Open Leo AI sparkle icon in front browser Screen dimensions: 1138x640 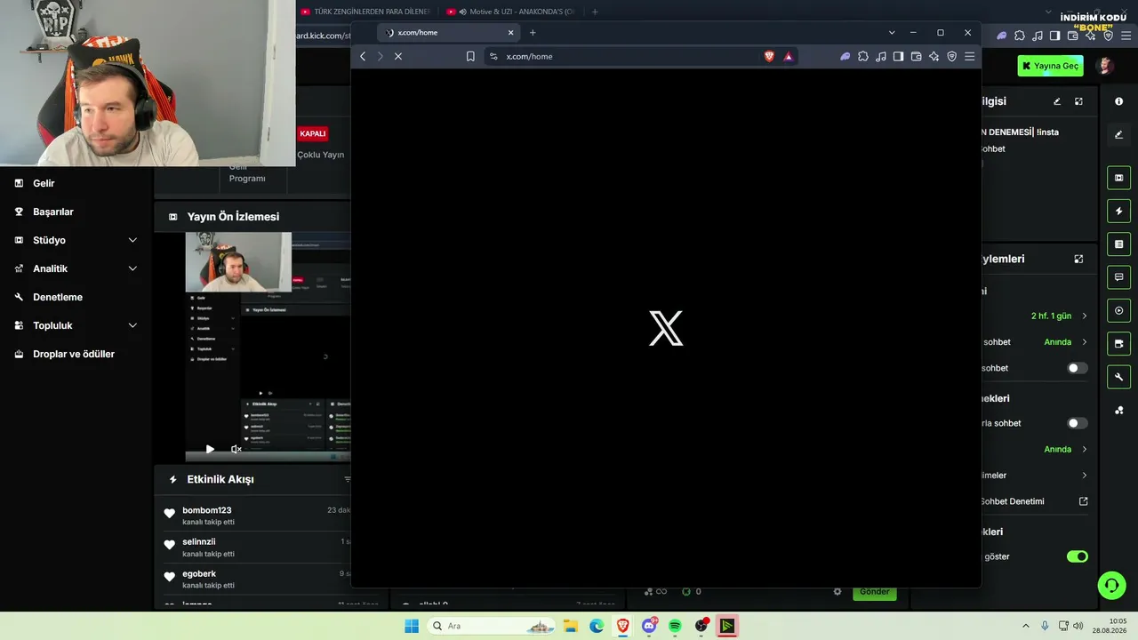tap(934, 56)
